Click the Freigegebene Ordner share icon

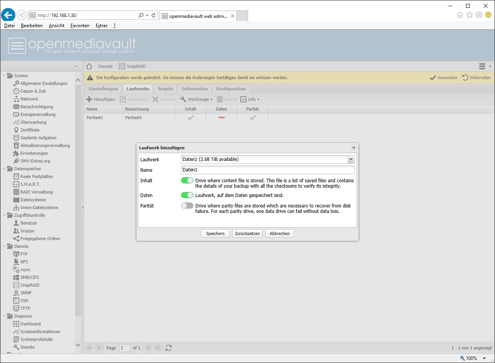[16, 239]
